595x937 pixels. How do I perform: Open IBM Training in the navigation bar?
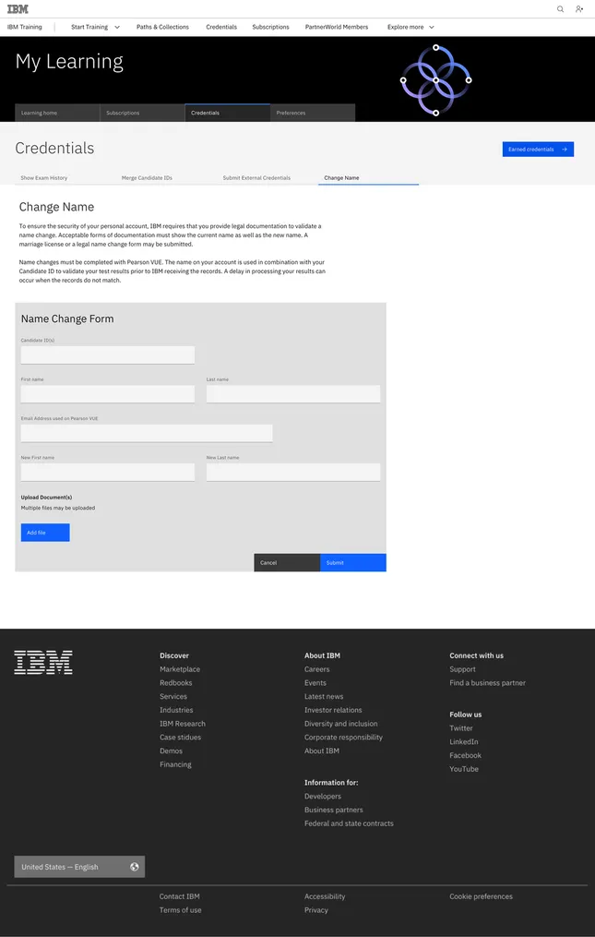(25, 27)
